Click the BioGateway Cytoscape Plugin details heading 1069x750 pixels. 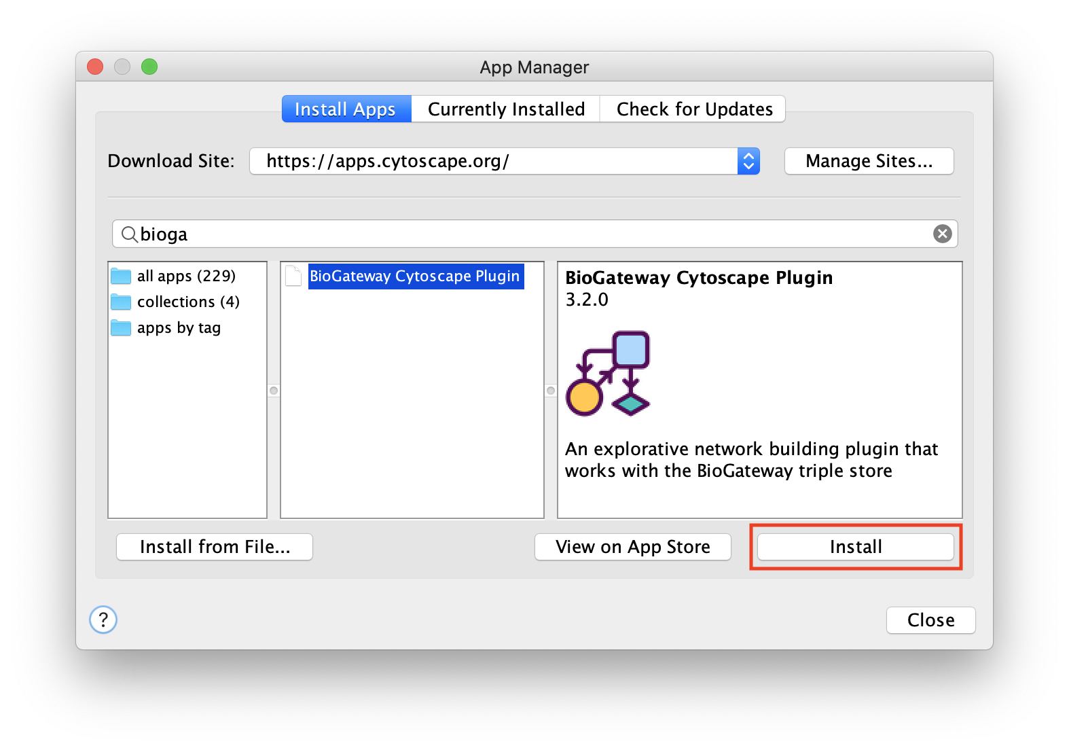(x=699, y=278)
